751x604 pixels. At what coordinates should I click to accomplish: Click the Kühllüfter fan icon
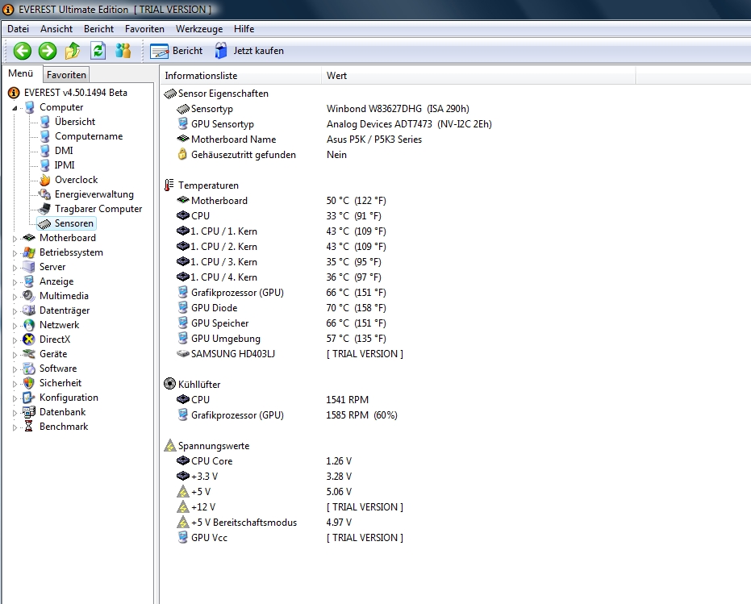click(x=169, y=384)
